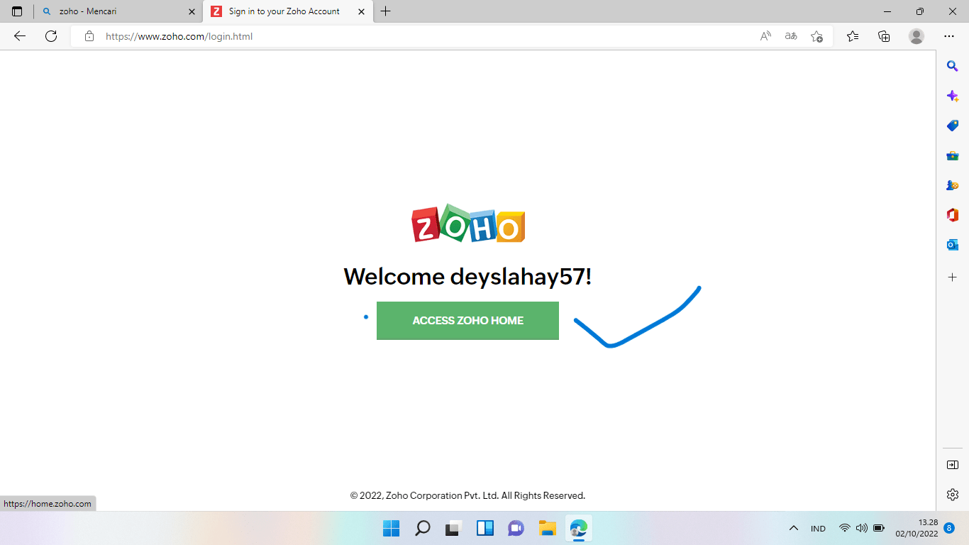The width and height of the screenshot is (969, 545).
Task: Click the Zoho logo
Action: coord(468,224)
